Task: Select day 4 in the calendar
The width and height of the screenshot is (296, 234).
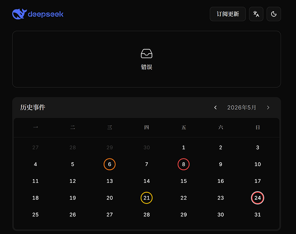Action: pos(36,164)
